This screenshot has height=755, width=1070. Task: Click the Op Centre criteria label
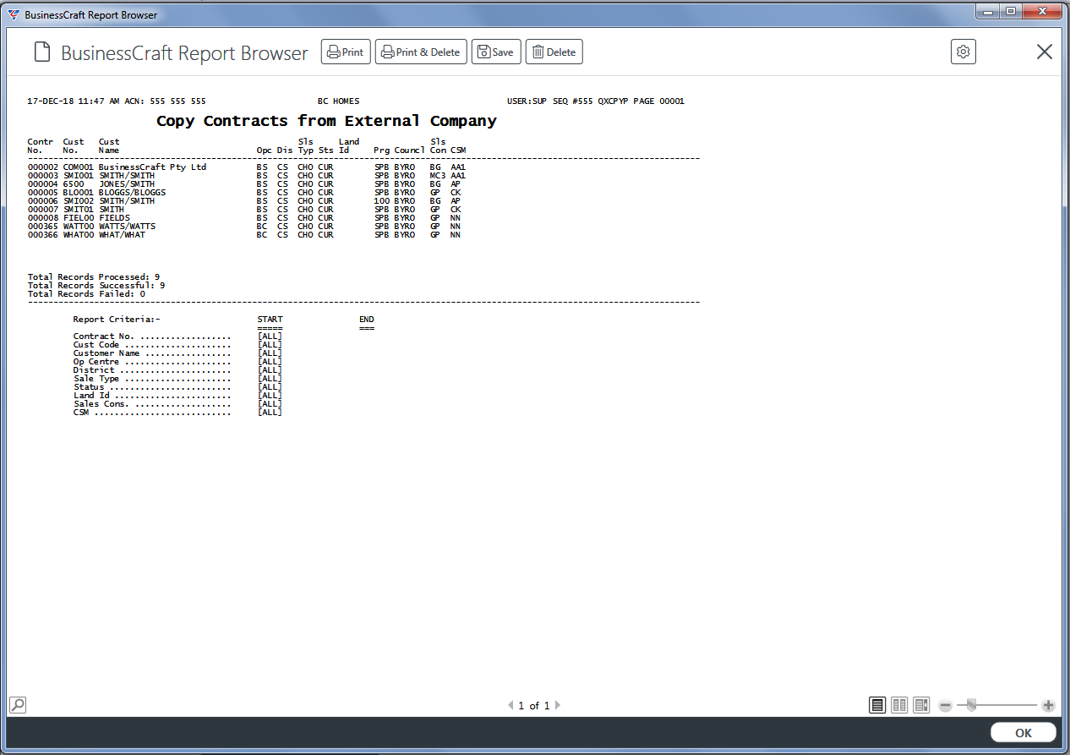96,362
